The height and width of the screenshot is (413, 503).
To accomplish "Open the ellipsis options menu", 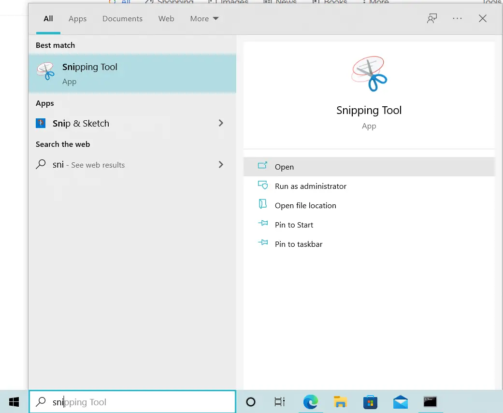I will click(457, 18).
